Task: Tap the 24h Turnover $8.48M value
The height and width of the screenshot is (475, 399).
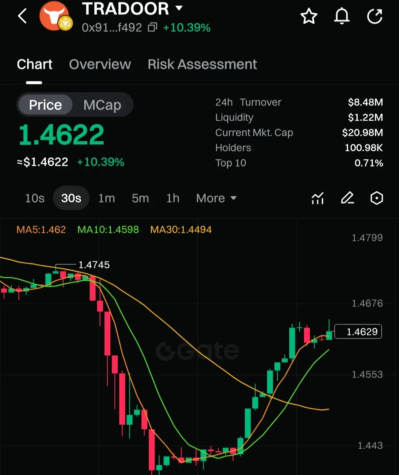Action: pos(365,102)
